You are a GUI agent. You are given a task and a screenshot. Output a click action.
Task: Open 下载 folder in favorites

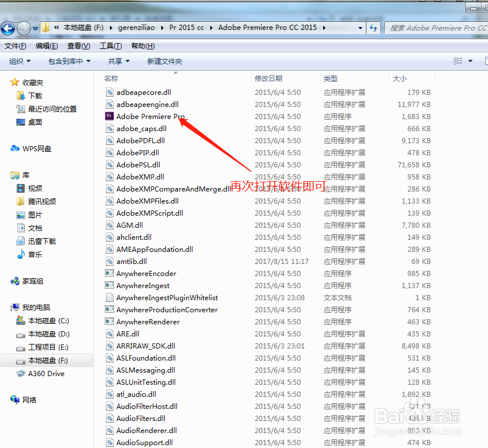point(35,95)
